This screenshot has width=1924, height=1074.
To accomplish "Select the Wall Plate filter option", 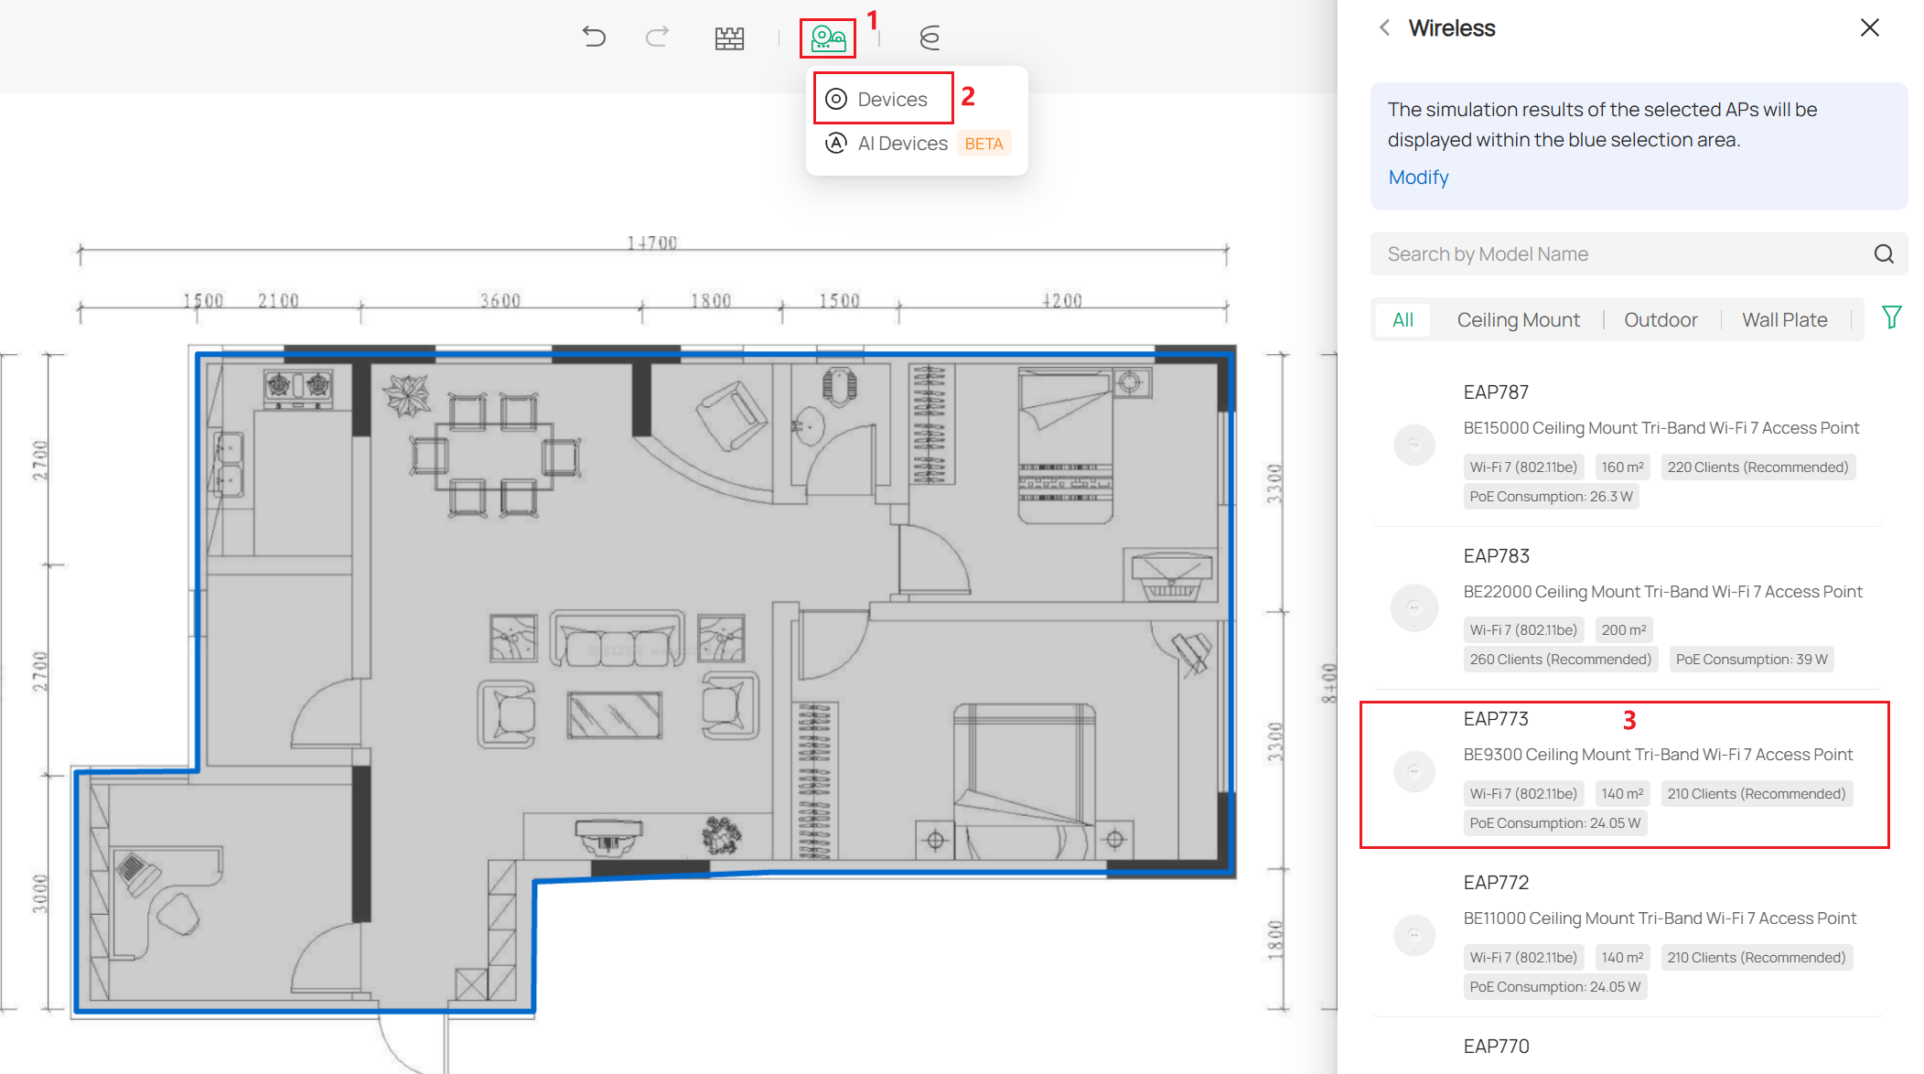I will coord(1783,319).
